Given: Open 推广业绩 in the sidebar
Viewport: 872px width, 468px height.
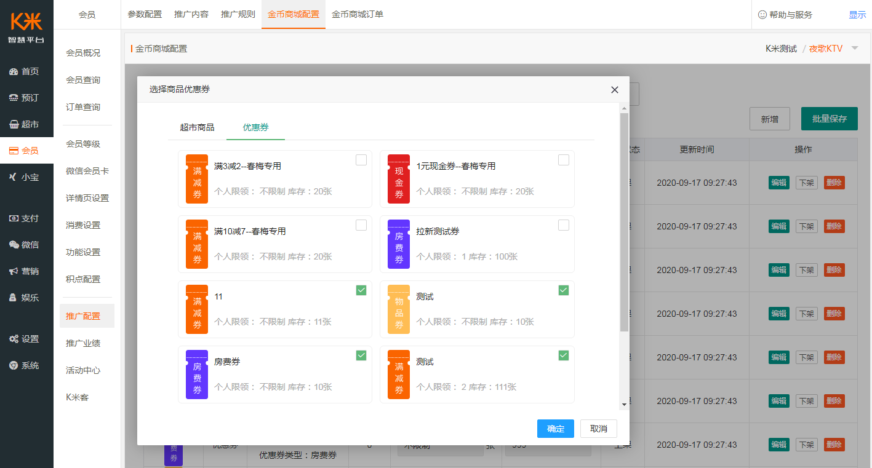Looking at the screenshot, I should pos(83,343).
